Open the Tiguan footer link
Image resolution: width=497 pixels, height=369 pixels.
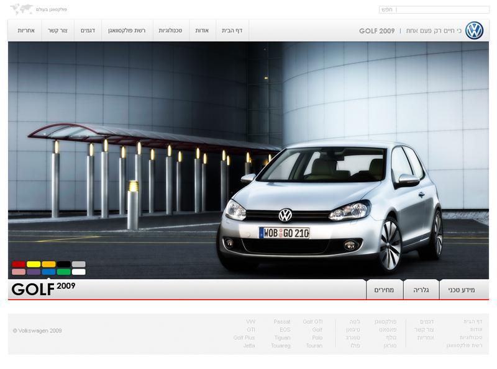pyautogui.click(x=283, y=337)
